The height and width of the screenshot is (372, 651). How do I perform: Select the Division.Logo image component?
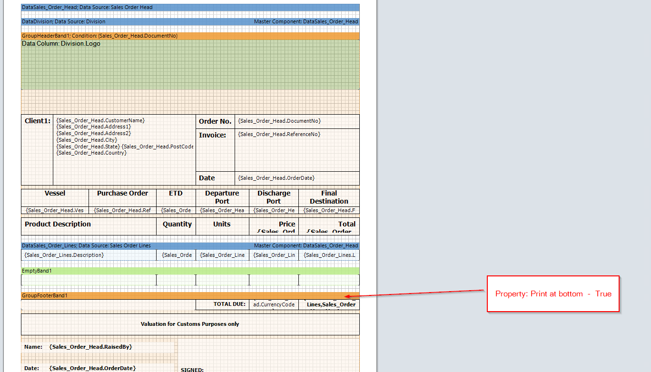190,64
